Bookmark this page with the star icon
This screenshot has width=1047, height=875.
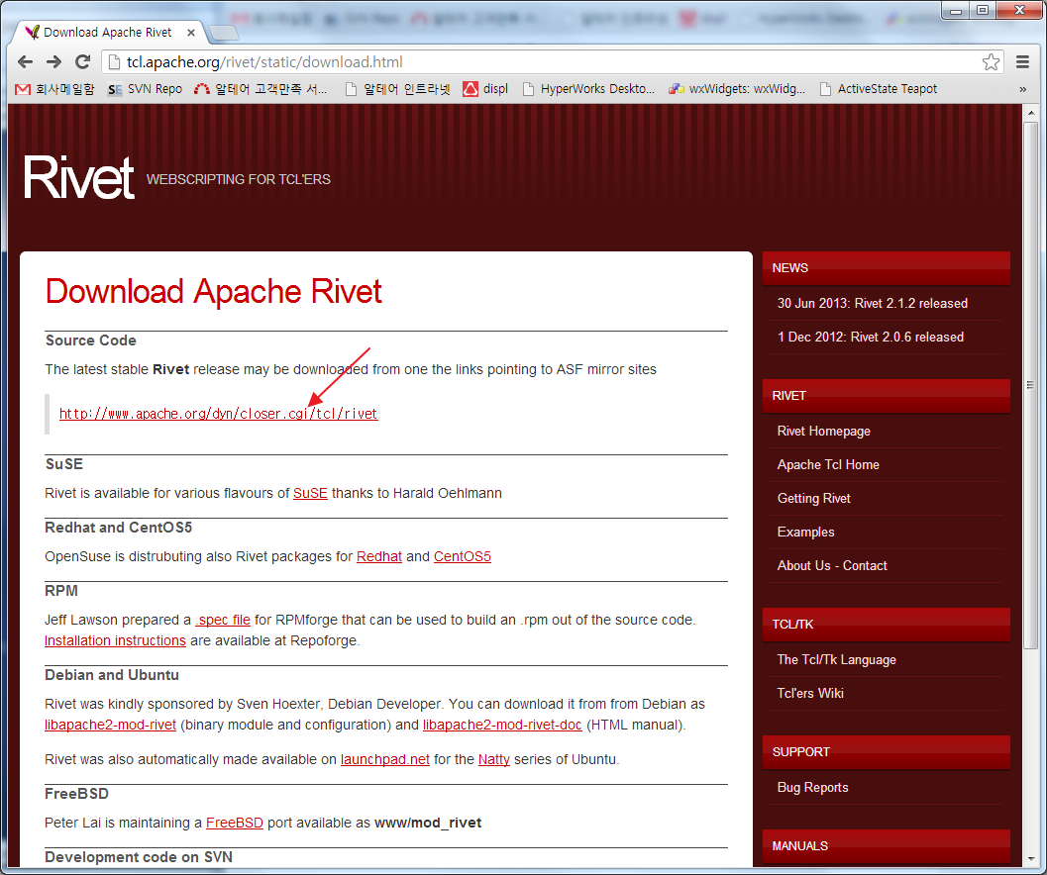(991, 62)
